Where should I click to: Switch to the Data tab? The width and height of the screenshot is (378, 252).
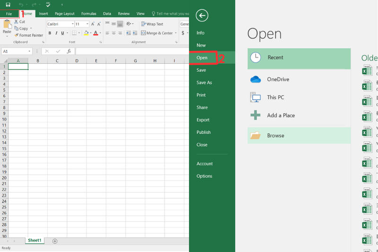[x=107, y=14]
